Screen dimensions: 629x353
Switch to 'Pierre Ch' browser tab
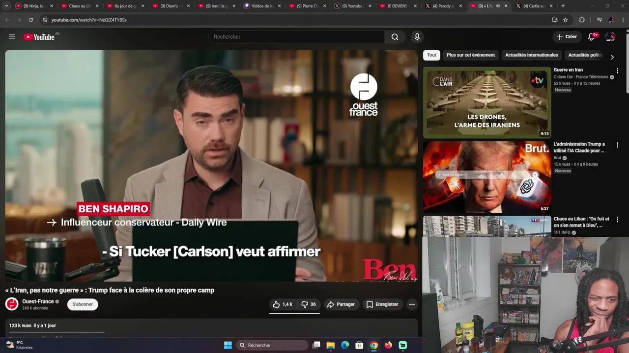(x=307, y=6)
